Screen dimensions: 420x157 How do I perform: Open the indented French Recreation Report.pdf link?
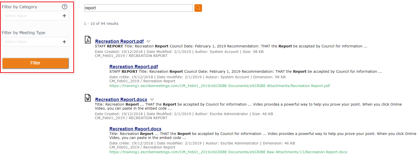tap(134, 67)
